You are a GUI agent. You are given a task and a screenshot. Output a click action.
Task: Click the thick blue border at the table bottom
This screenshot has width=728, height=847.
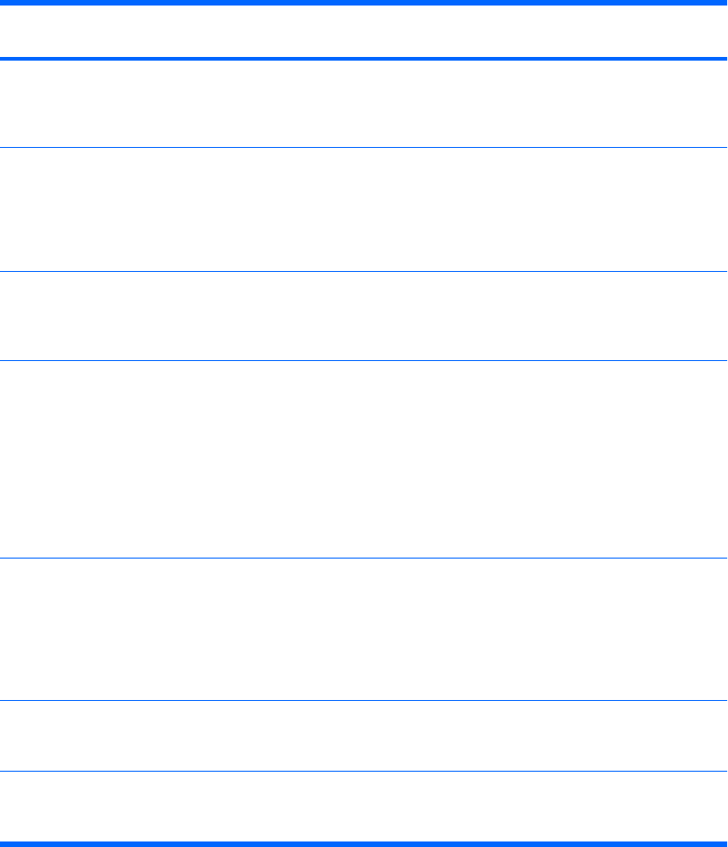click(x=364, y=841)
